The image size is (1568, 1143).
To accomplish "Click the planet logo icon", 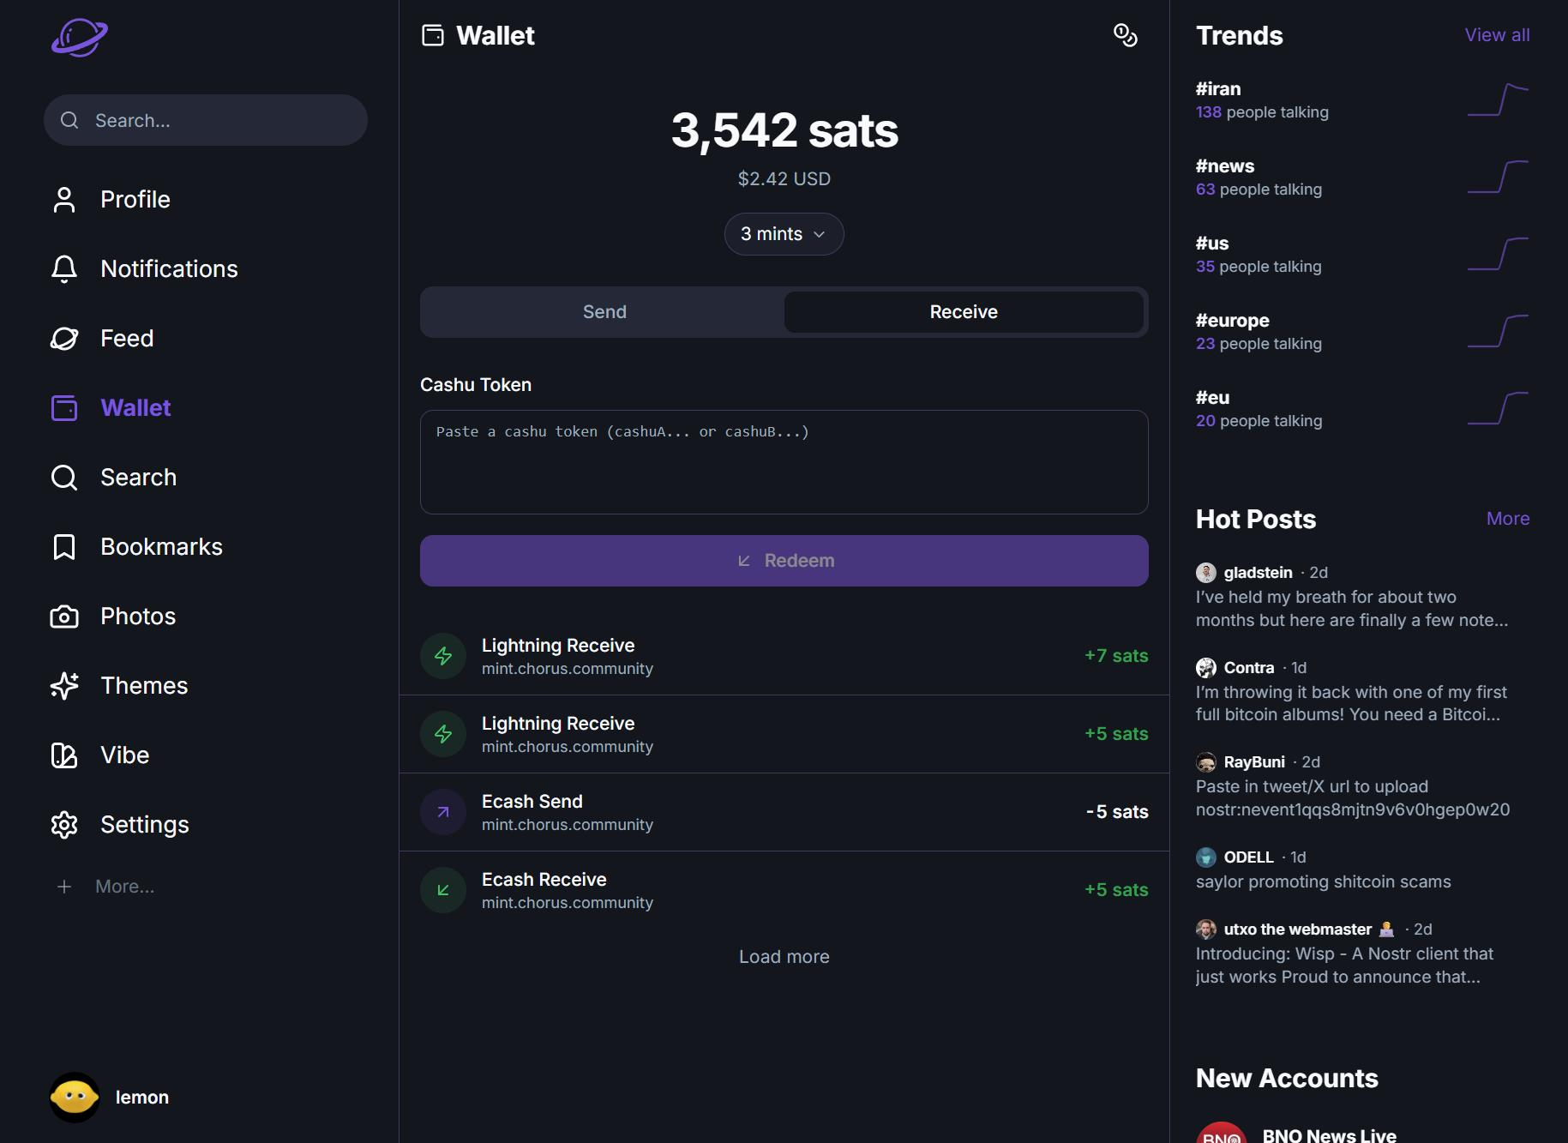I will click(79, 38).
